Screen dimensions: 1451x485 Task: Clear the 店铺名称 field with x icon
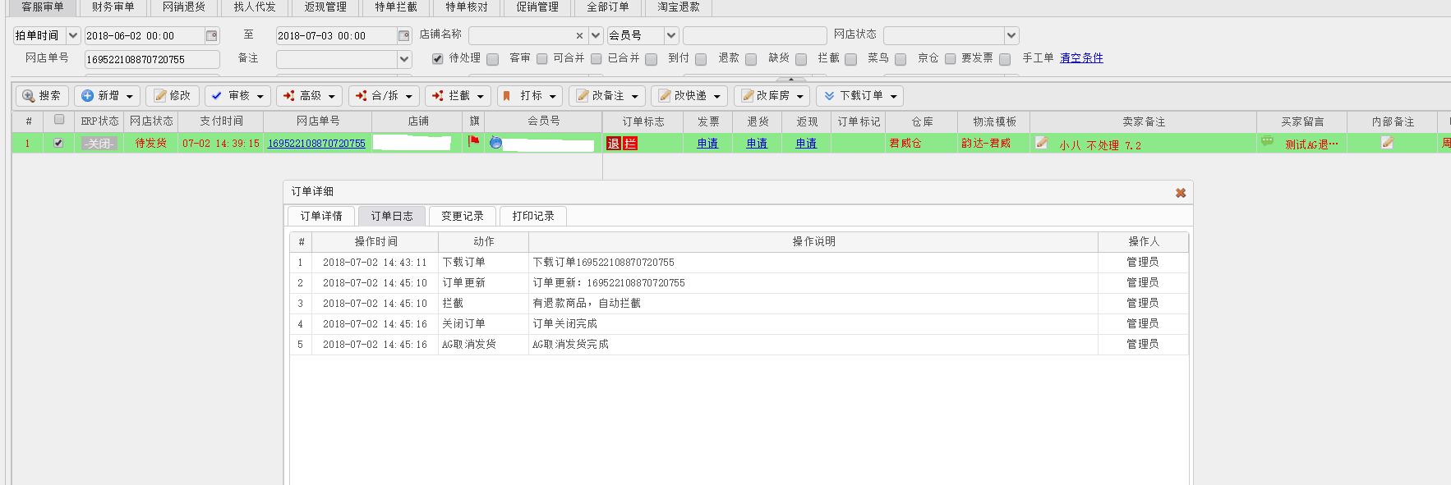[579, 35]
